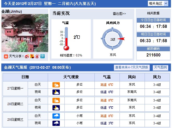Click 29日 nighttime light rain icon
The height and width of the screenshot is (128, 172).
(x=56, y=123)
